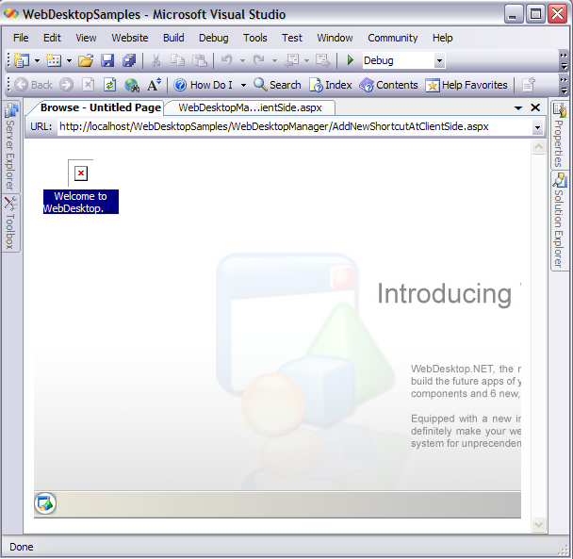The image size is (573, 559).
Task: Click the Open File folder icon
Action: [86, 60]
